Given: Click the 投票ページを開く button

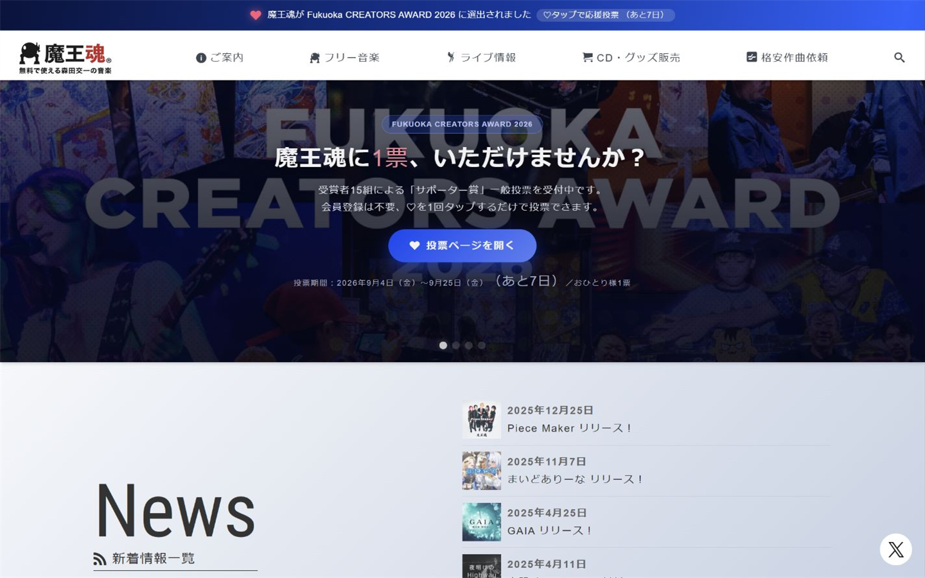Looking at the screenshot, I should [463, 245].
